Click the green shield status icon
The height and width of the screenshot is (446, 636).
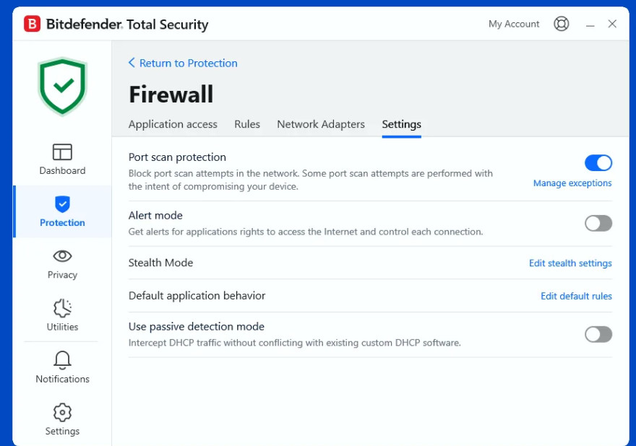(x=62, y=87)
